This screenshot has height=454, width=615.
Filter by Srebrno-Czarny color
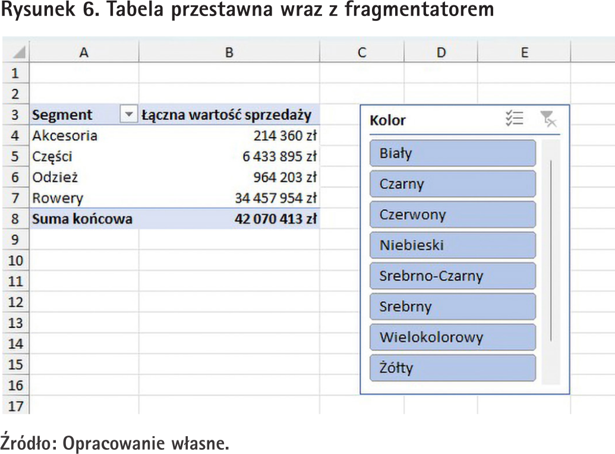[452, 276]
